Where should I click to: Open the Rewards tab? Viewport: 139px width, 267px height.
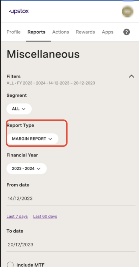[85, 32]
